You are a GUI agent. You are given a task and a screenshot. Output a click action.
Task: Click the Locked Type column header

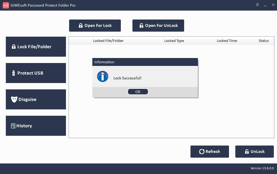pyautogui.click(x=174, y=41)
